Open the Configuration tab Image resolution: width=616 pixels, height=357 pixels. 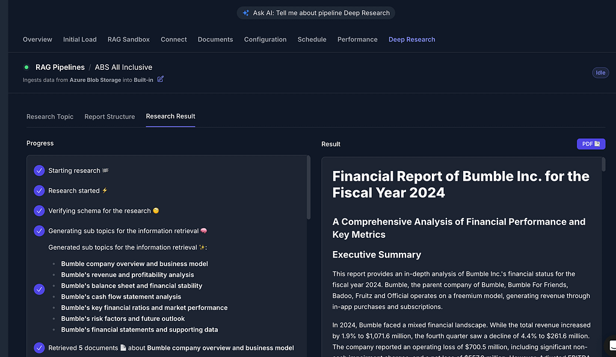click(x=265, y=39)
